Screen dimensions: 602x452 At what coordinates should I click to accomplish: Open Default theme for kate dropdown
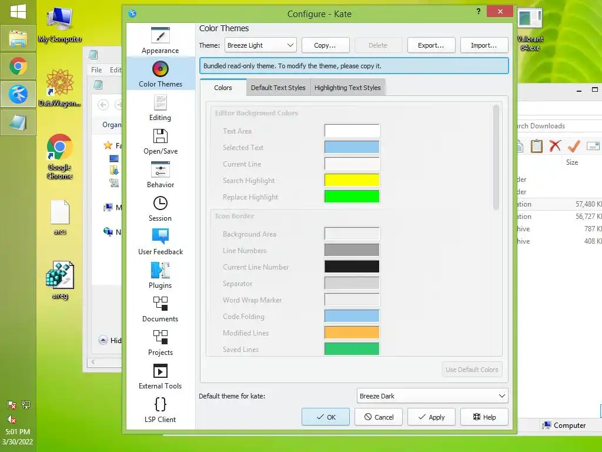432,396
